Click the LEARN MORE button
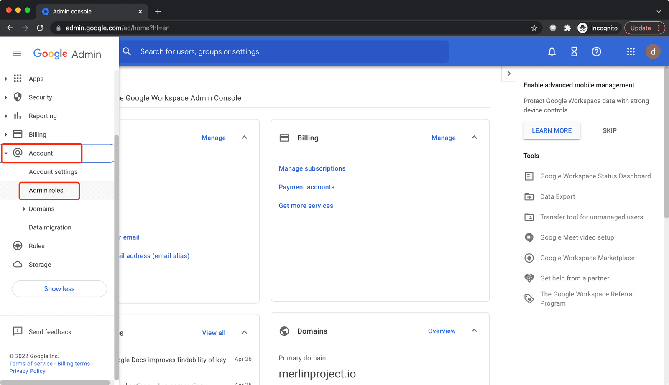 [552, 130]
